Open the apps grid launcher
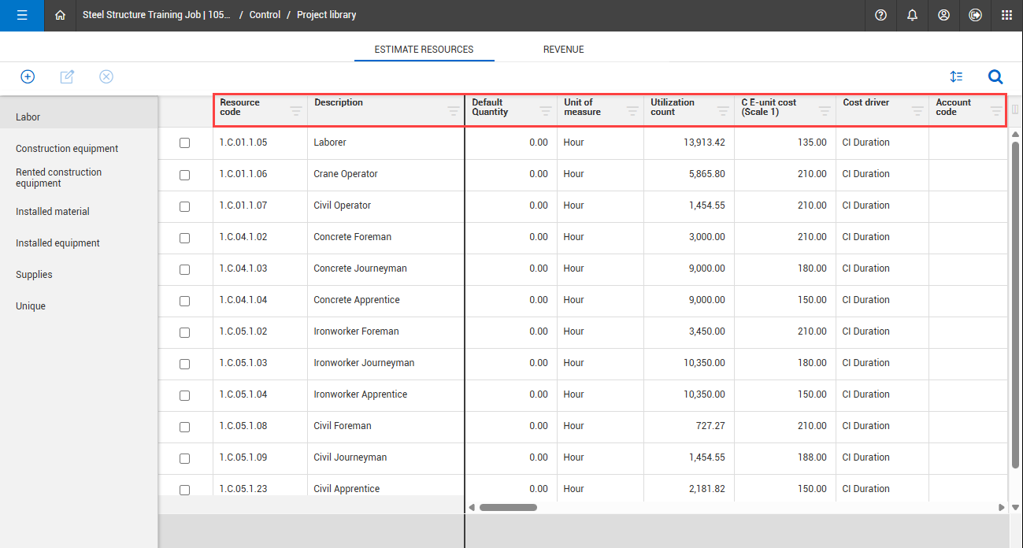The image size is (1023, 548). pyautogui.click(x=1006, y=15)
